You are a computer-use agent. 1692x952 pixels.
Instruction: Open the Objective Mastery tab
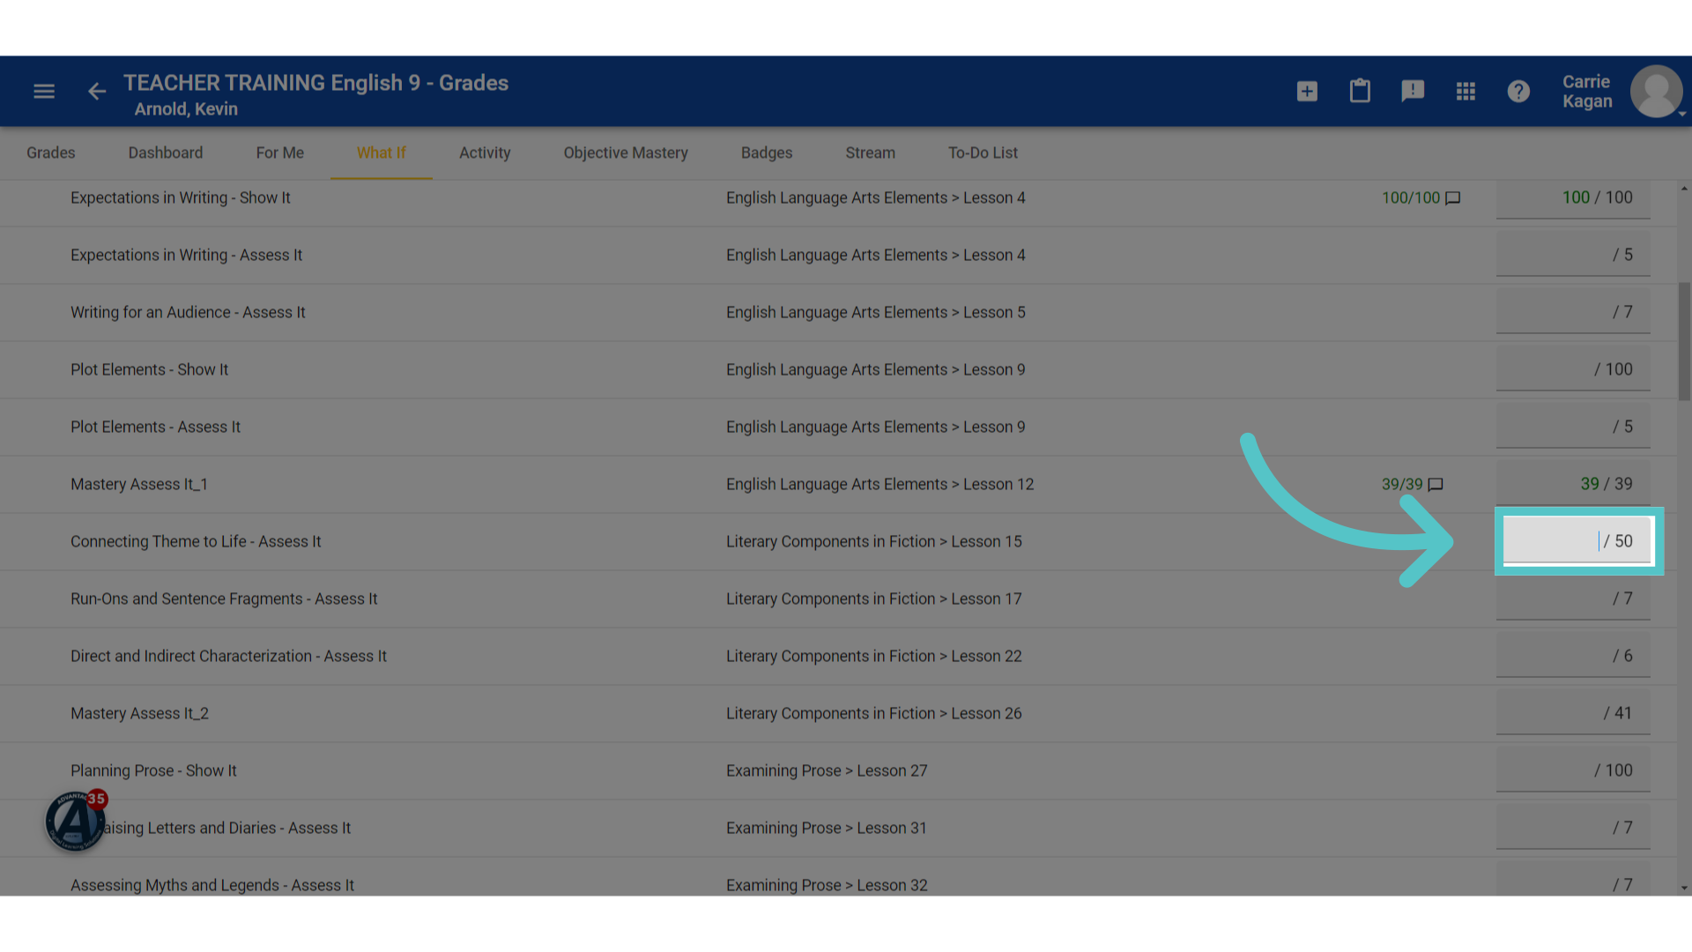click(626, 152)
